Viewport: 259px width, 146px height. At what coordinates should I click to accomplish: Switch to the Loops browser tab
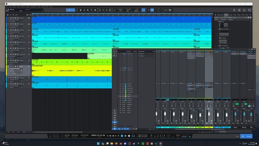tap(231, 15)
